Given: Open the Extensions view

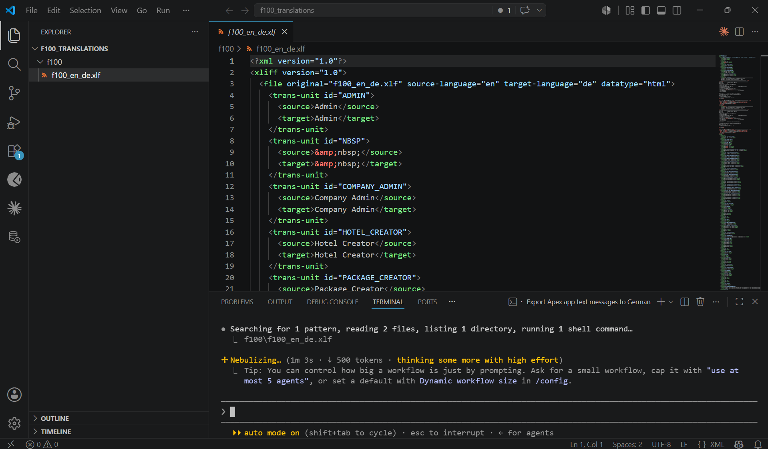Looking at the screenshot, I should (x=14, y=151).
